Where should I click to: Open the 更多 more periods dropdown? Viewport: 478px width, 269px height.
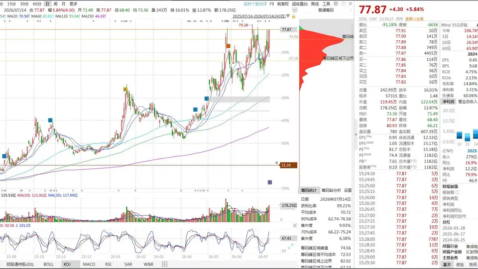74,4
